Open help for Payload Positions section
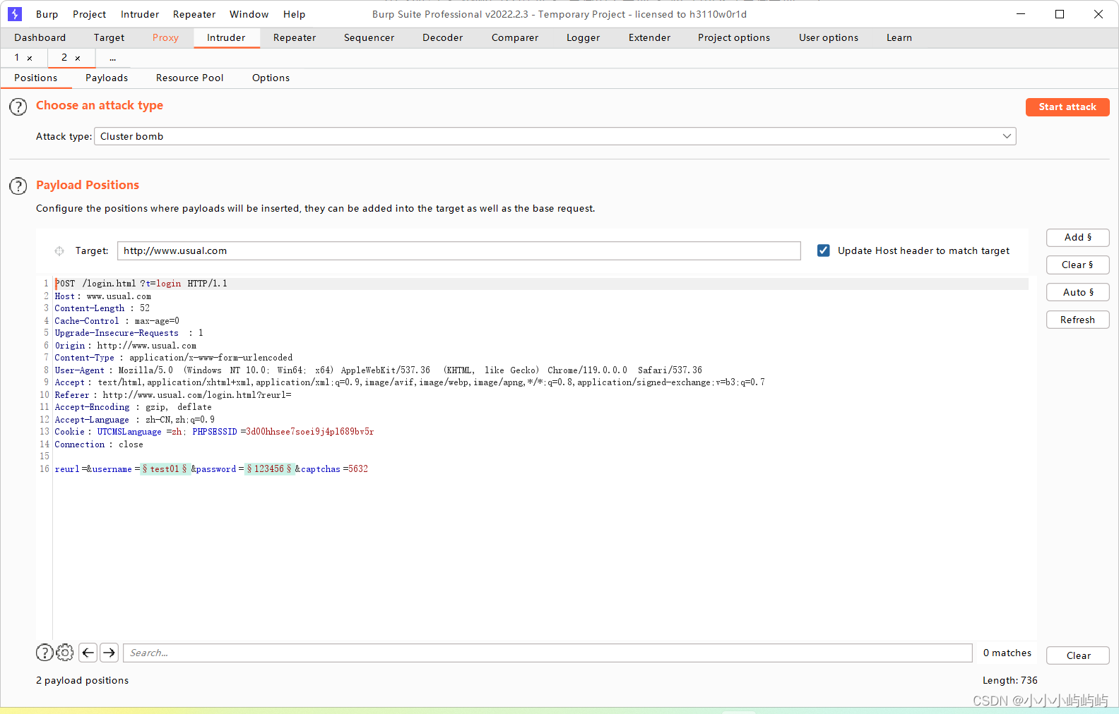This screenshot has height=714, width=1119. pos(18,186)
